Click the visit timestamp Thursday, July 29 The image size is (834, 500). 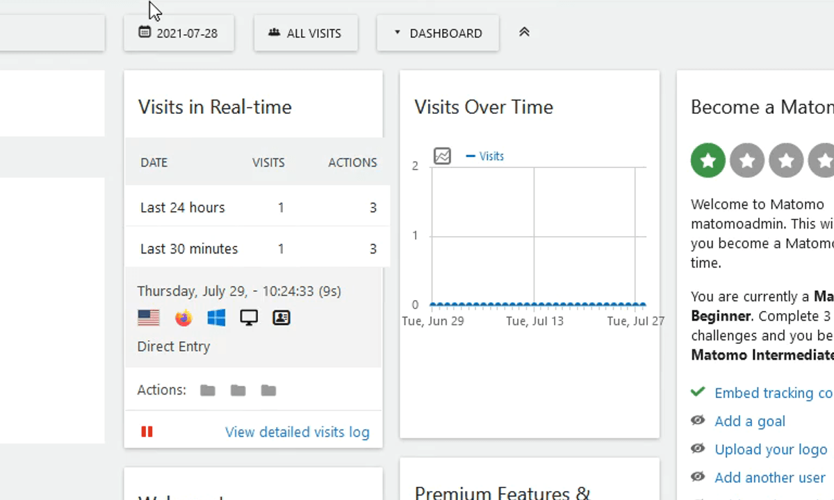(x=239, y=292)
